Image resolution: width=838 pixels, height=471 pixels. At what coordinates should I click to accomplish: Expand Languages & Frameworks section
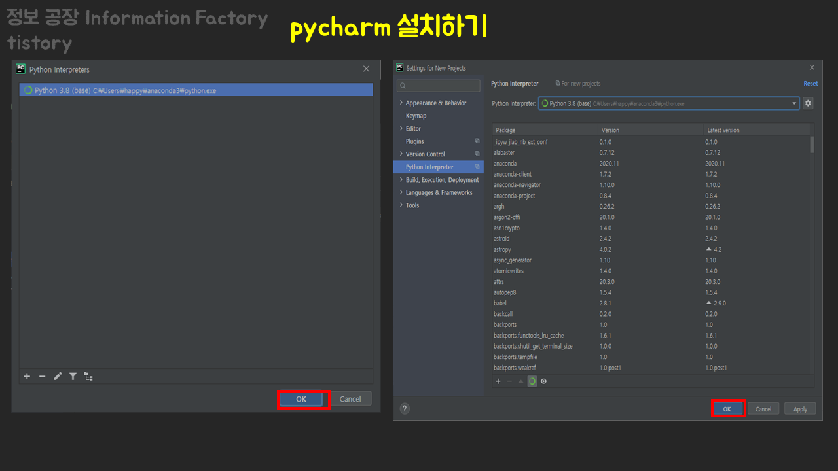click(x=401, y=192)
